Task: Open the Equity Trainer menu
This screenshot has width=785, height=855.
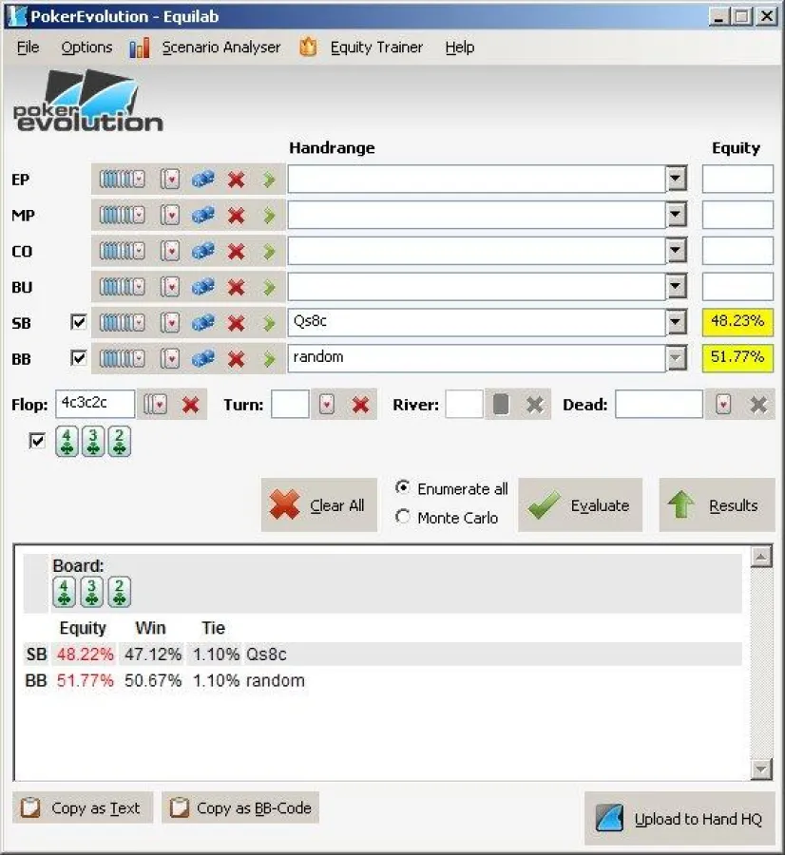Action: 376,47
